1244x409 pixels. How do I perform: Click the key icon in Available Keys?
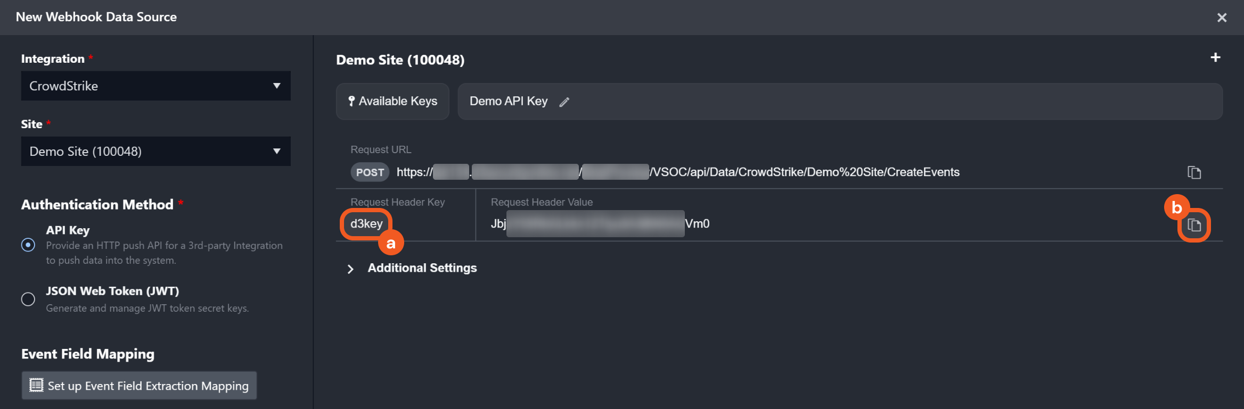tap(351, 101)
